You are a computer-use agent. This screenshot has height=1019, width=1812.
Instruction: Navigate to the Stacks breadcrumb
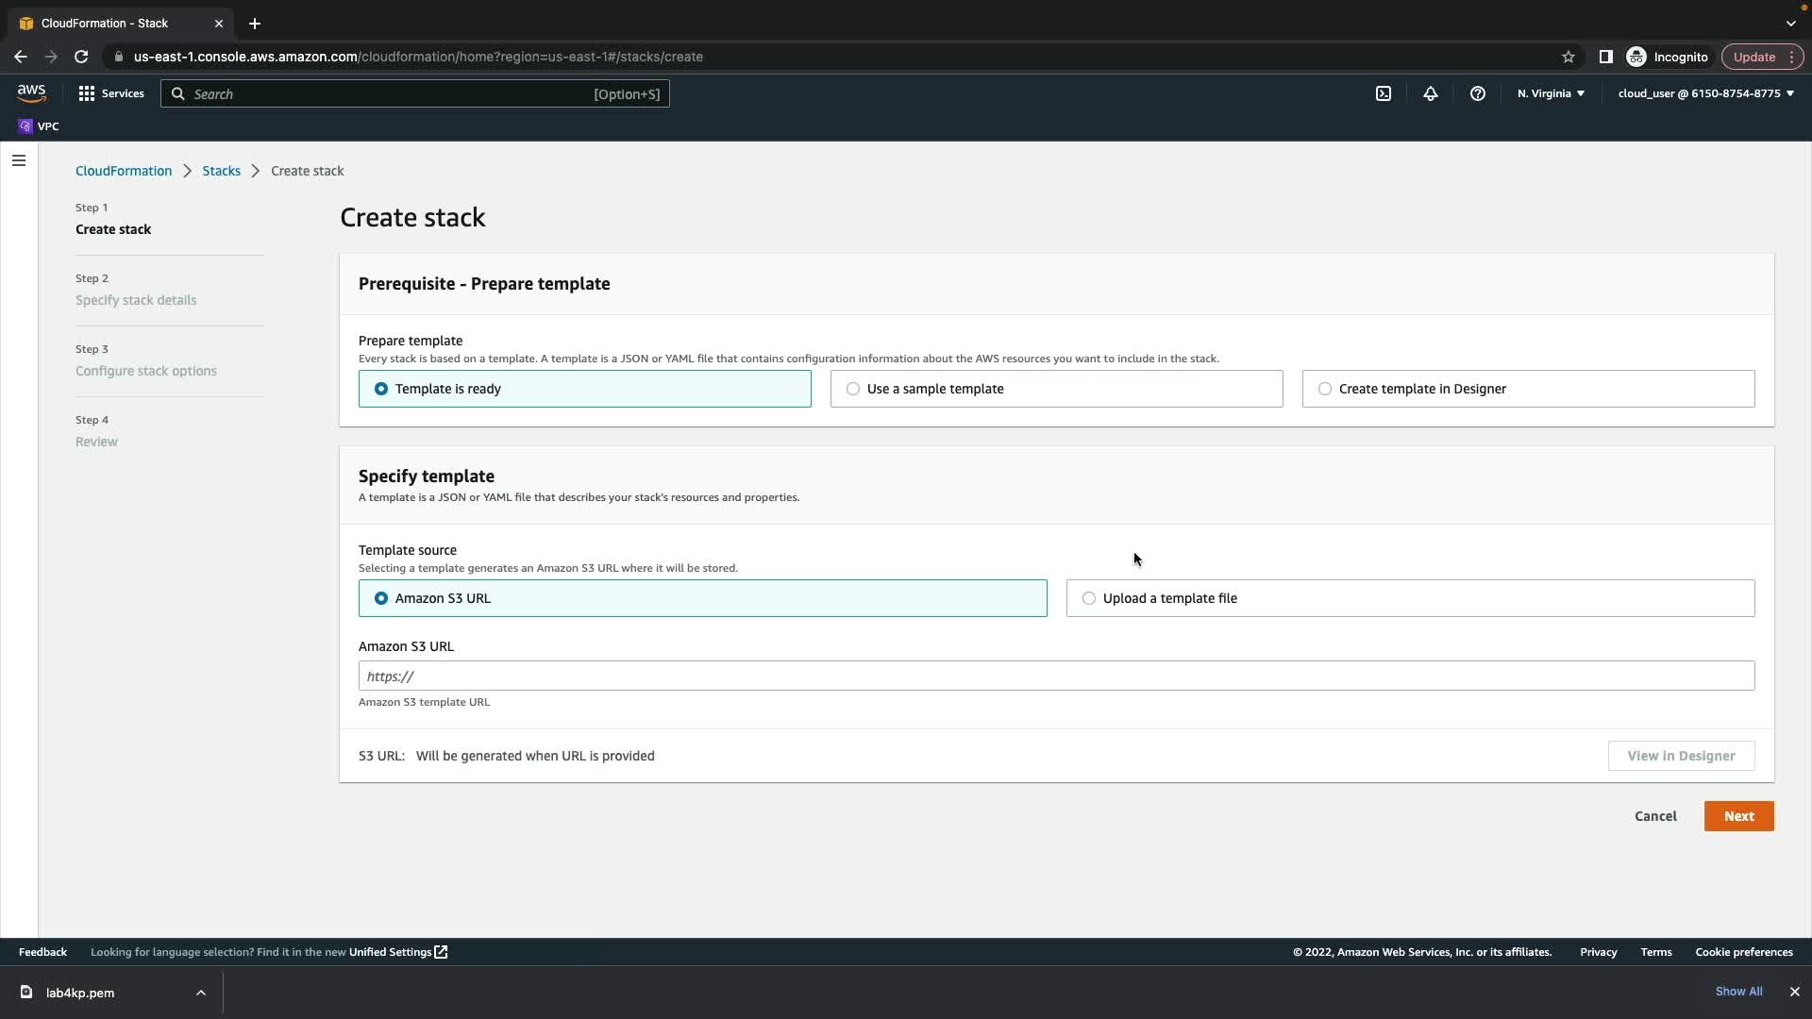coord(221,171)
